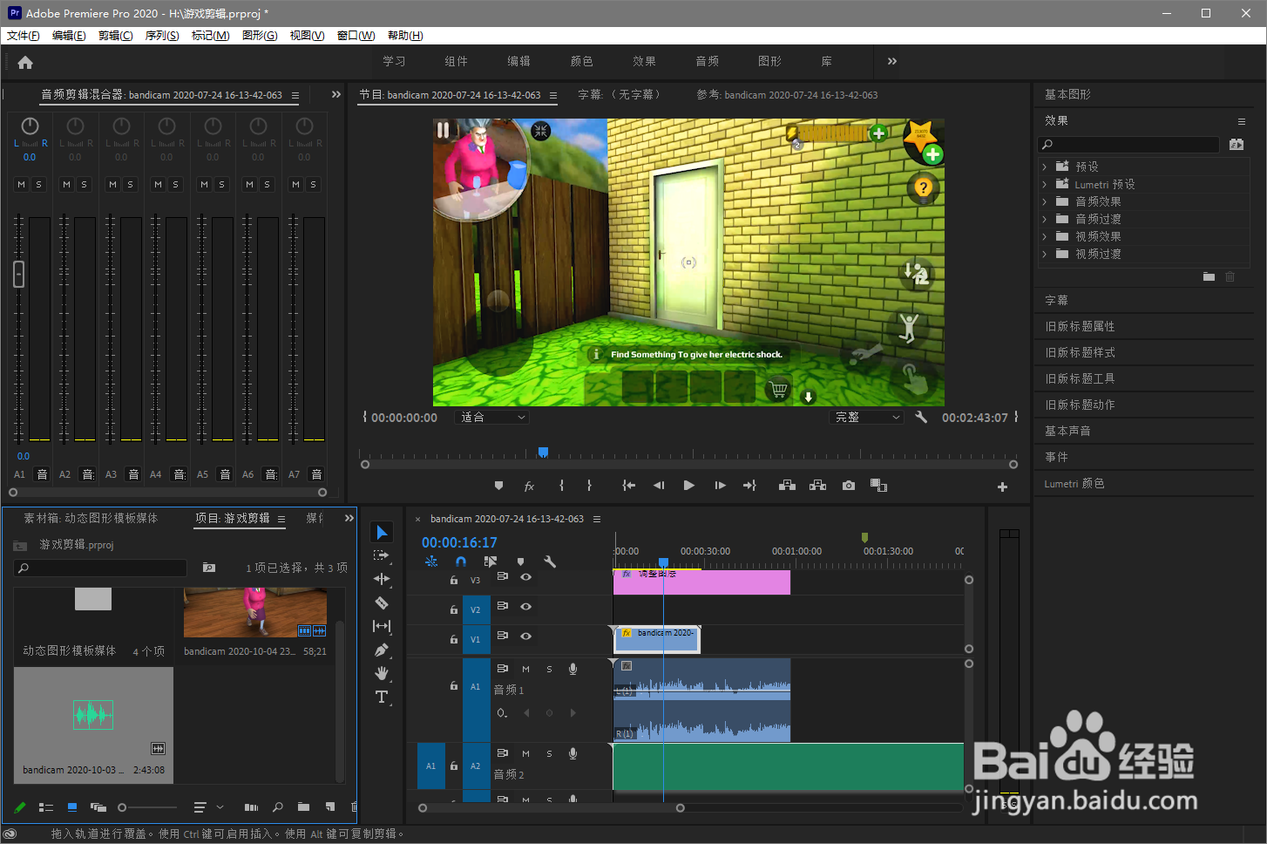Play the program monitor
This screenshot has height=844, width=1267.
coord(689,486)
